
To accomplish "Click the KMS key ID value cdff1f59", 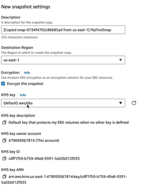I will click(44, 158).
